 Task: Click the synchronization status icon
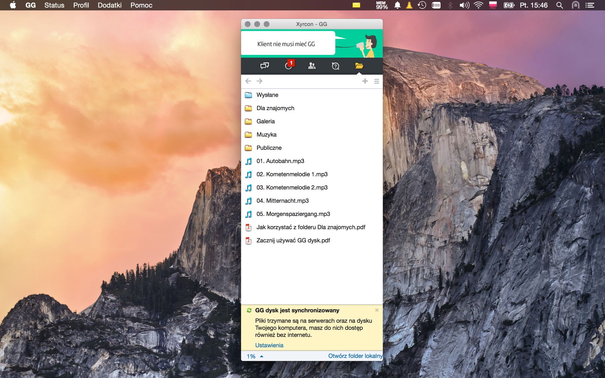click(249, 310)
